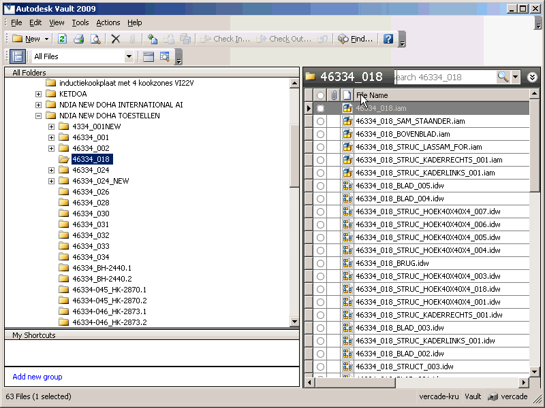The image size is (545, 408).
Task: Open the Tools menu
Action: pyautogui.click(x=80, y=22)
